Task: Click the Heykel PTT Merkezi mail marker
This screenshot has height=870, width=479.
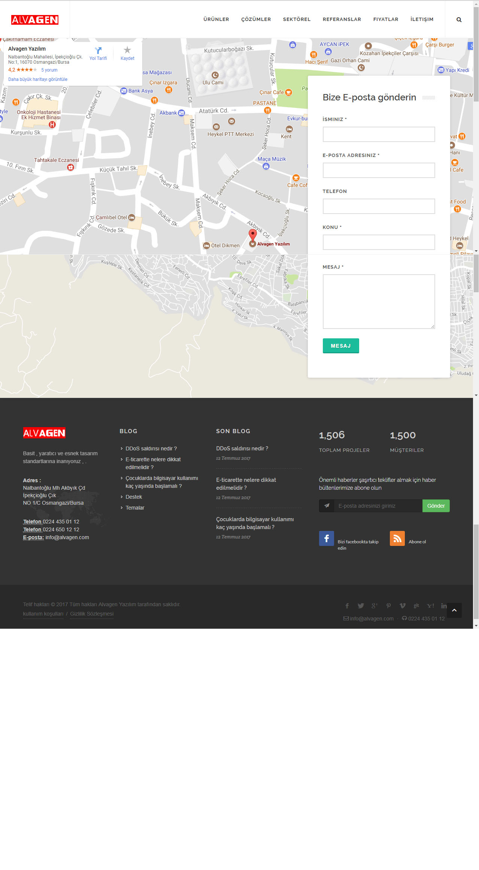Action: [x=216, y=127]
